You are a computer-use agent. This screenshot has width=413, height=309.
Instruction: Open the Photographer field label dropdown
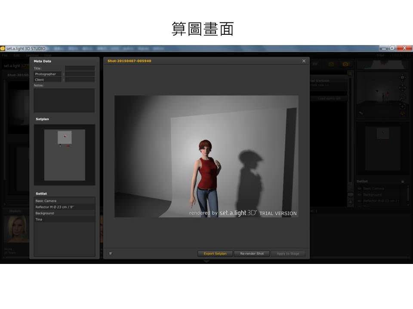pyautogui.click(x=48, y=74)
